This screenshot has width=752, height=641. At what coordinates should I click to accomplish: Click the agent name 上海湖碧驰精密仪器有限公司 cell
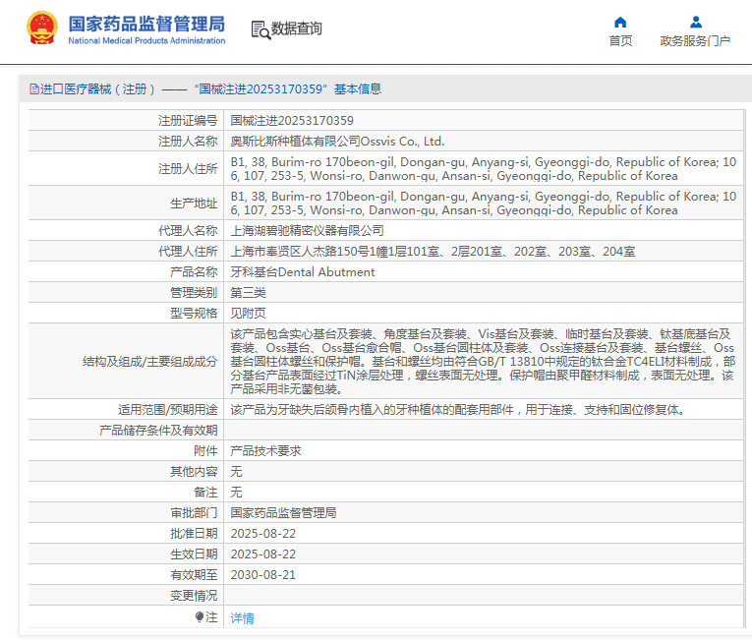307,231
